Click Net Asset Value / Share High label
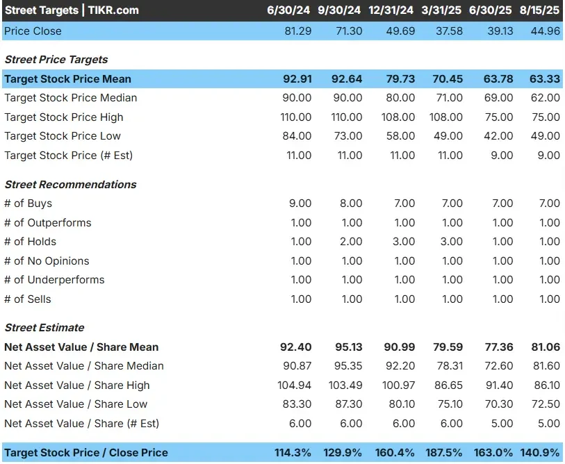Image resolution: width=565 pixels, height=464 pixels. coord(77,385)
